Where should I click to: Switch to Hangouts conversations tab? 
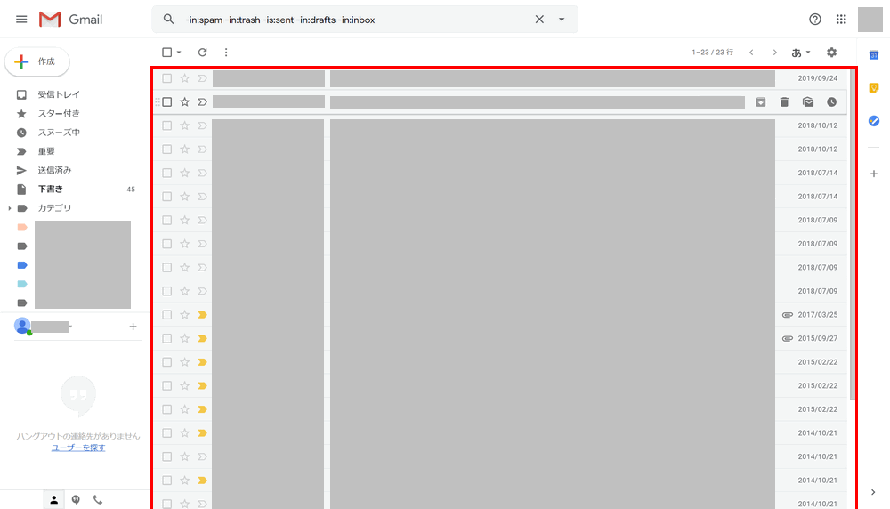click(76, 500)
